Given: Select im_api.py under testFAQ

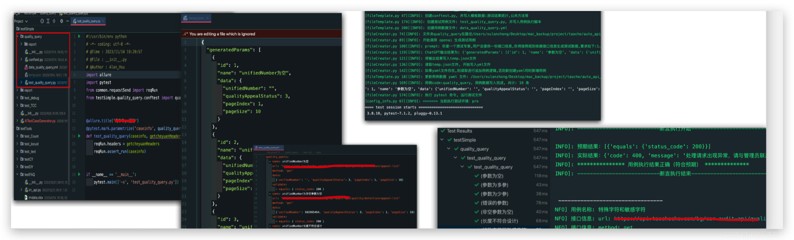Looking at the screenshot, I should coord(34,190).
